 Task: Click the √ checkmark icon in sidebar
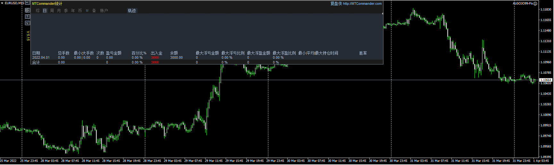point(28,23)
